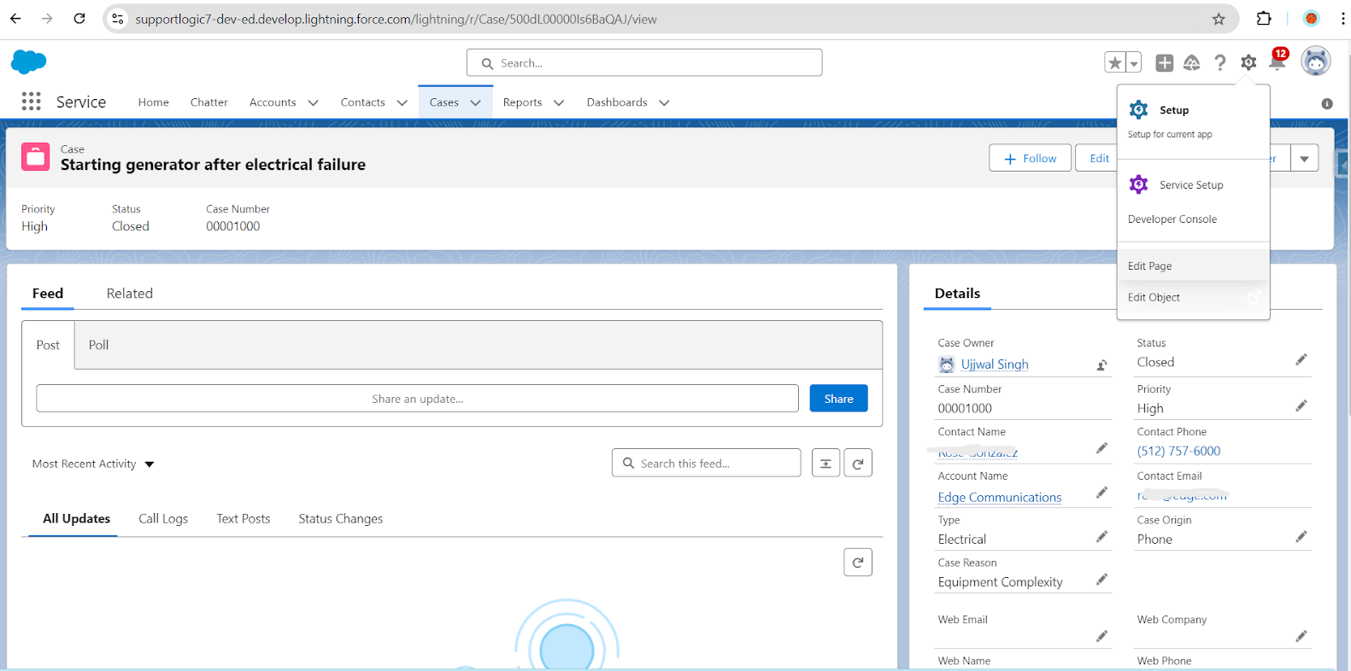The width and height of the screenshot is (1351, 671).
Task: Open the Trailhead guidance icon
Action: click(1192, 62)
